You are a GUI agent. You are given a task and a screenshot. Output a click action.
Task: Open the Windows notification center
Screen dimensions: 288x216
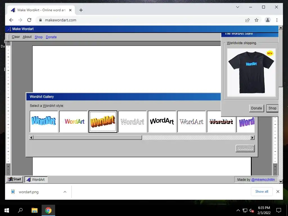point(279,210)
